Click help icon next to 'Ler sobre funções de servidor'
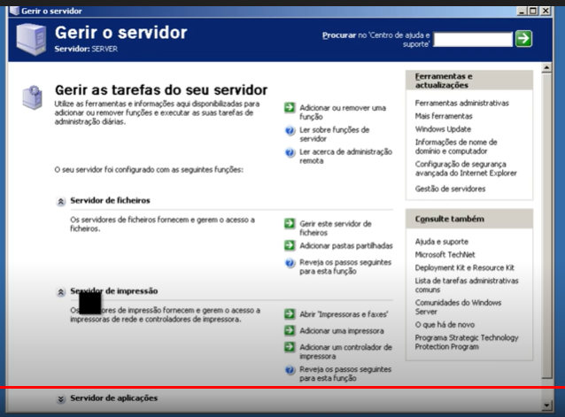 290,130
